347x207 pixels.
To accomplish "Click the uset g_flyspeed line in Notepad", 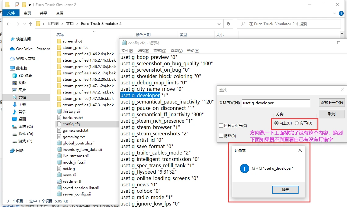I will 148,172.
